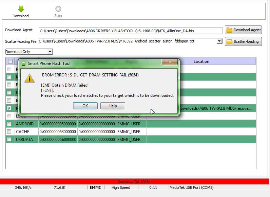Uncheck the checked recovery row checkbox
The height and width of the screenshot is (197, 270).
[9, 108]
